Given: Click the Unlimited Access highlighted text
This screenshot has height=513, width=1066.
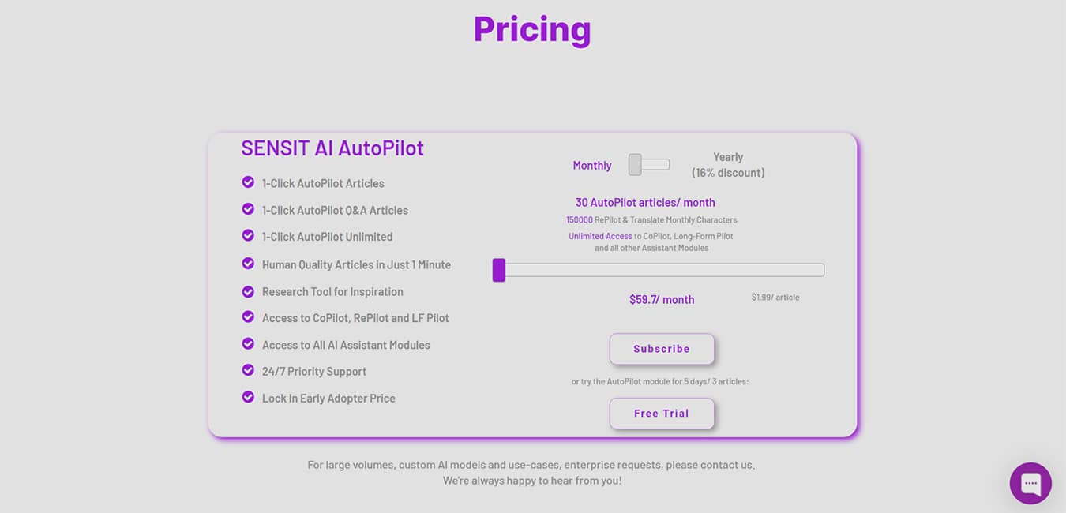Looking at the screenshot, I should point(600,236).
